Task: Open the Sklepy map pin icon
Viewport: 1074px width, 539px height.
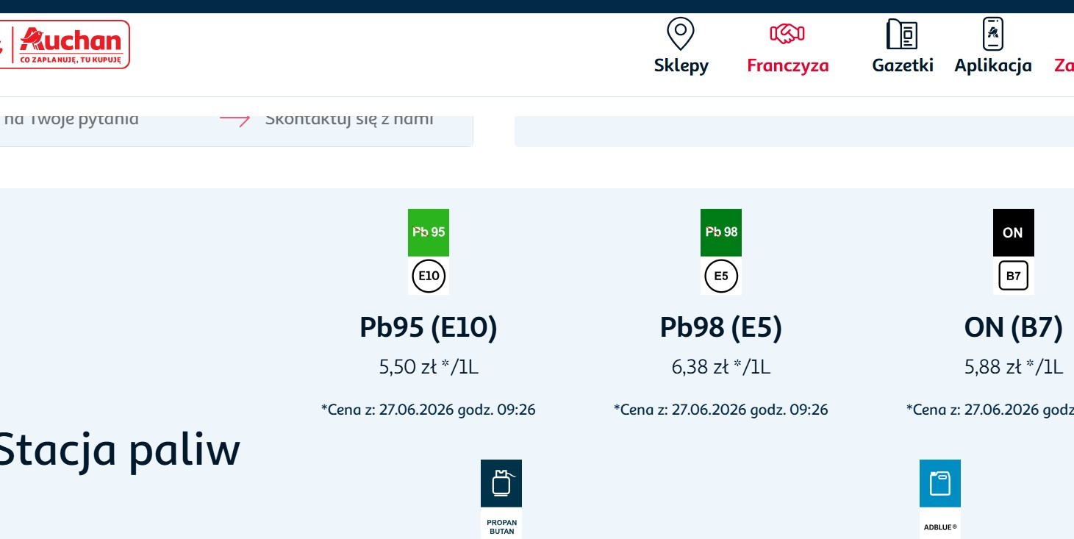Action: click(681, 34)
